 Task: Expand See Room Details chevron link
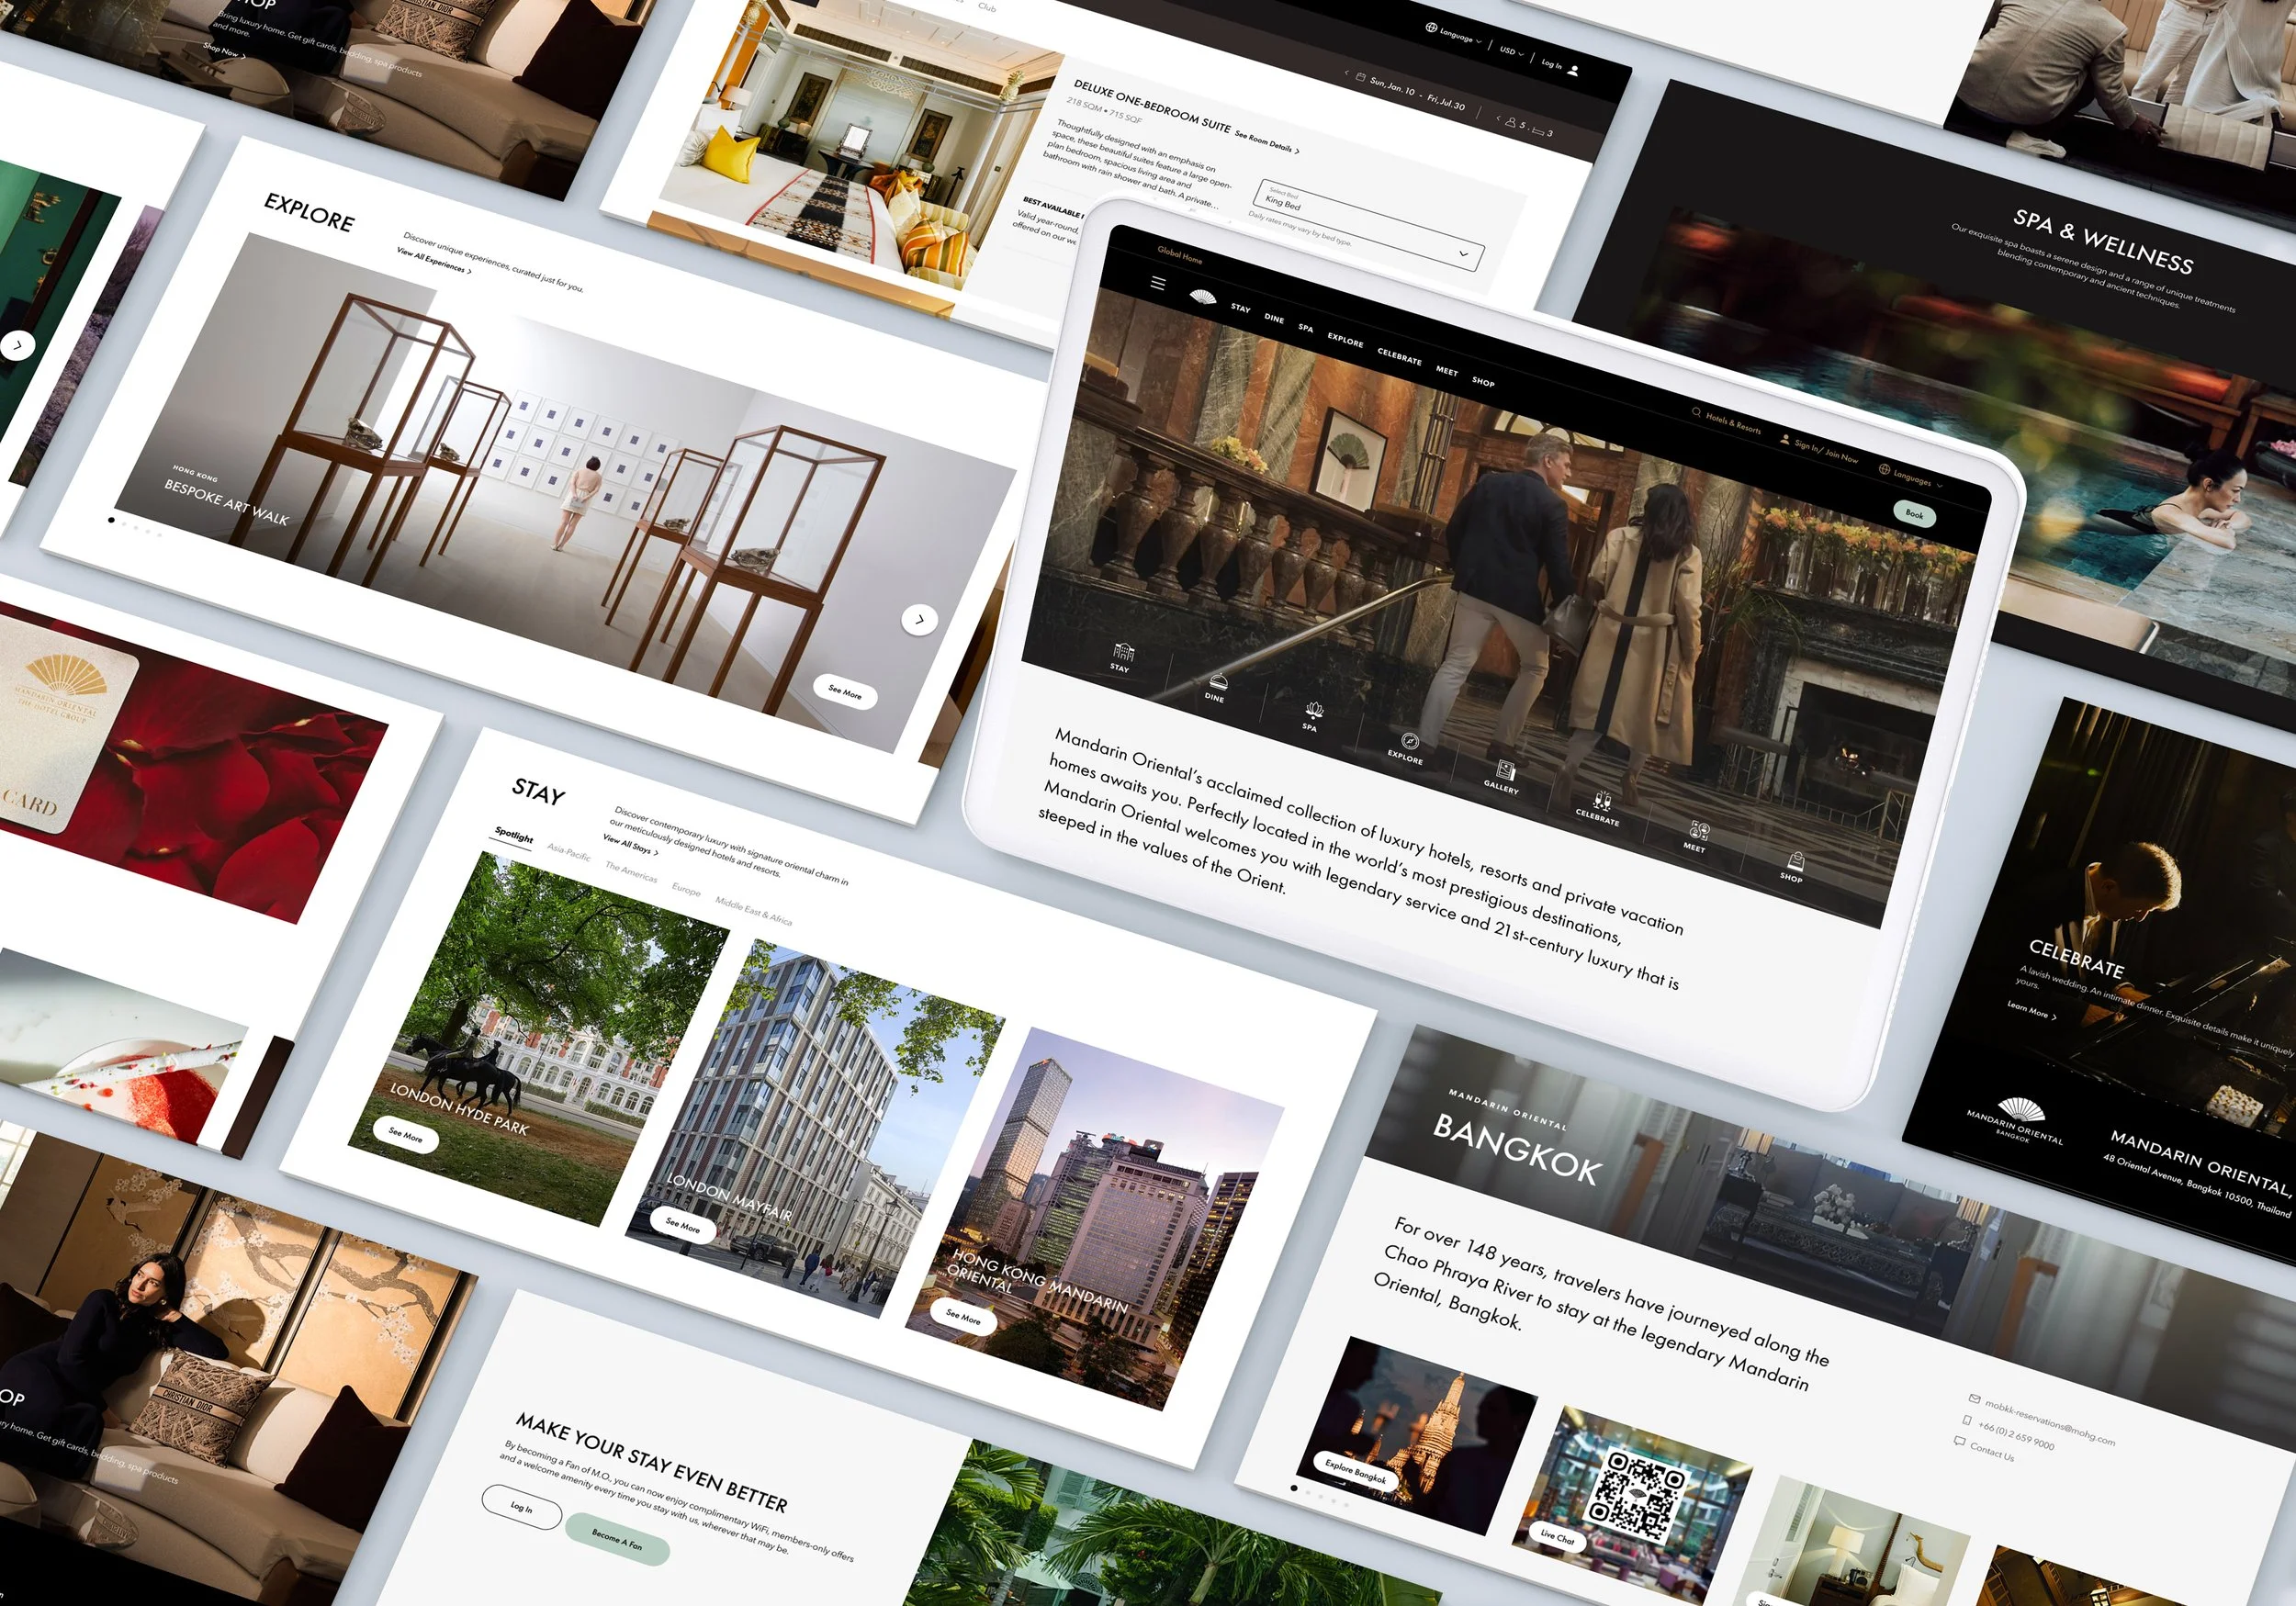[x=1267, y=142]
